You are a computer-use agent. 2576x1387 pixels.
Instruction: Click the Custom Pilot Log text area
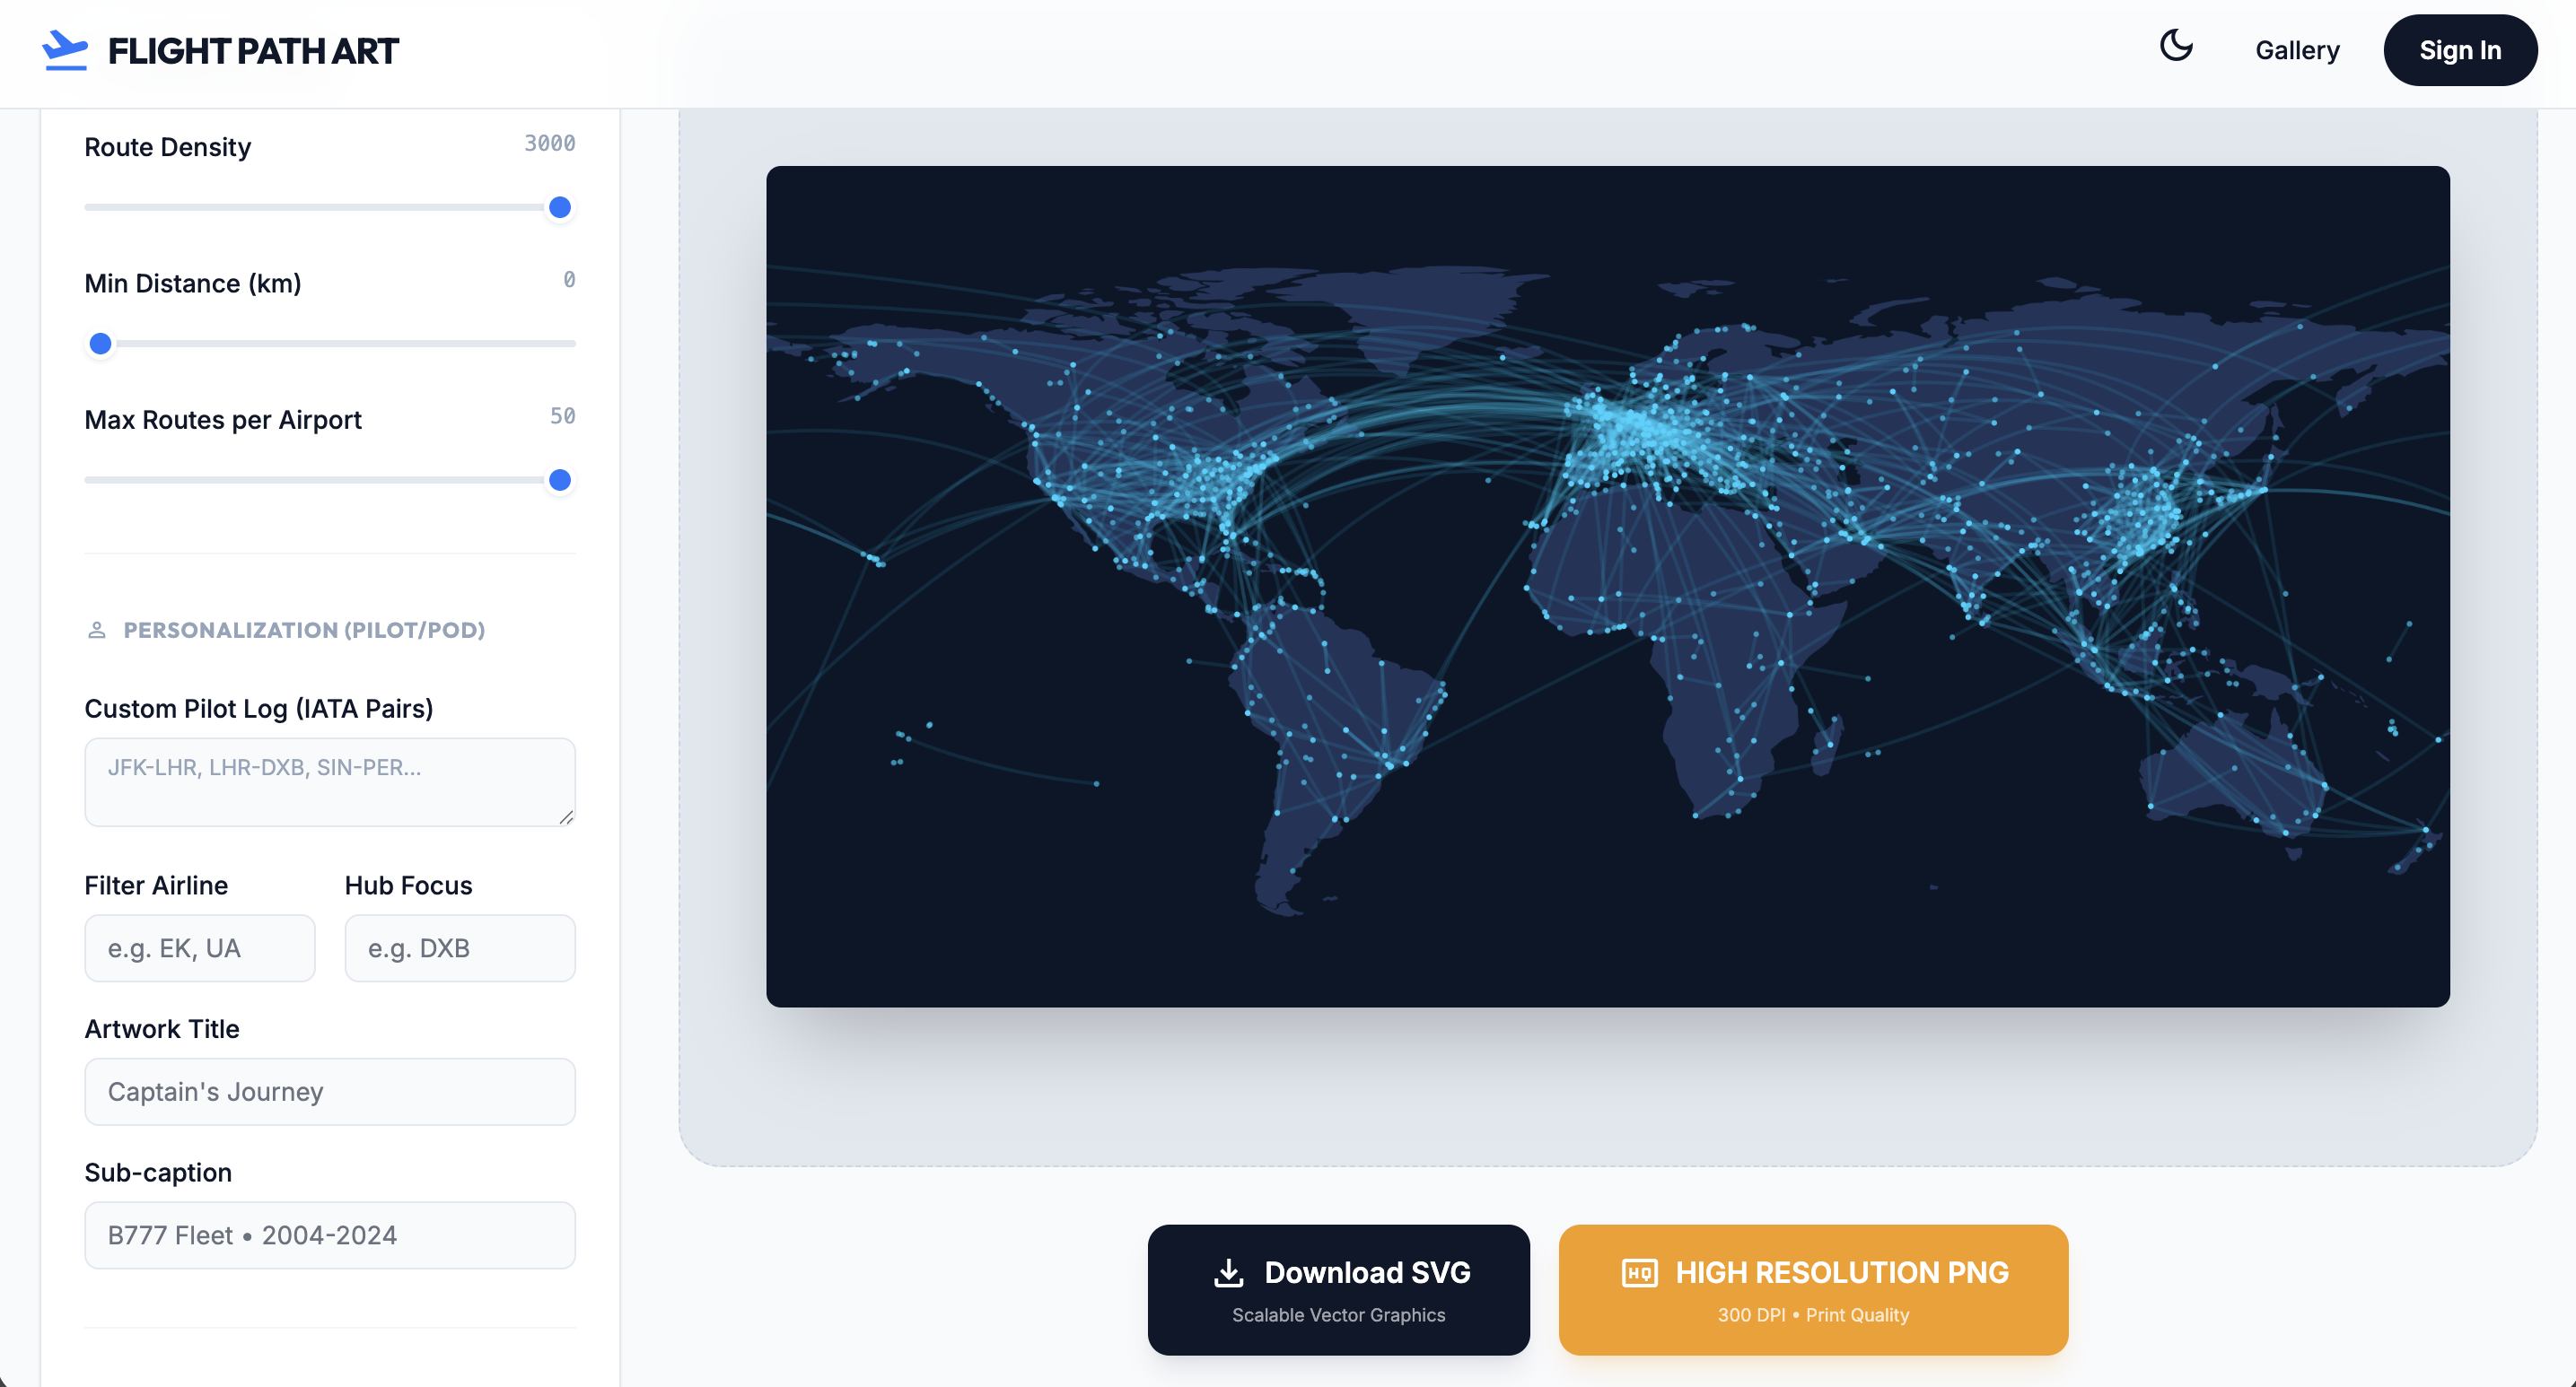click(330, 782)
